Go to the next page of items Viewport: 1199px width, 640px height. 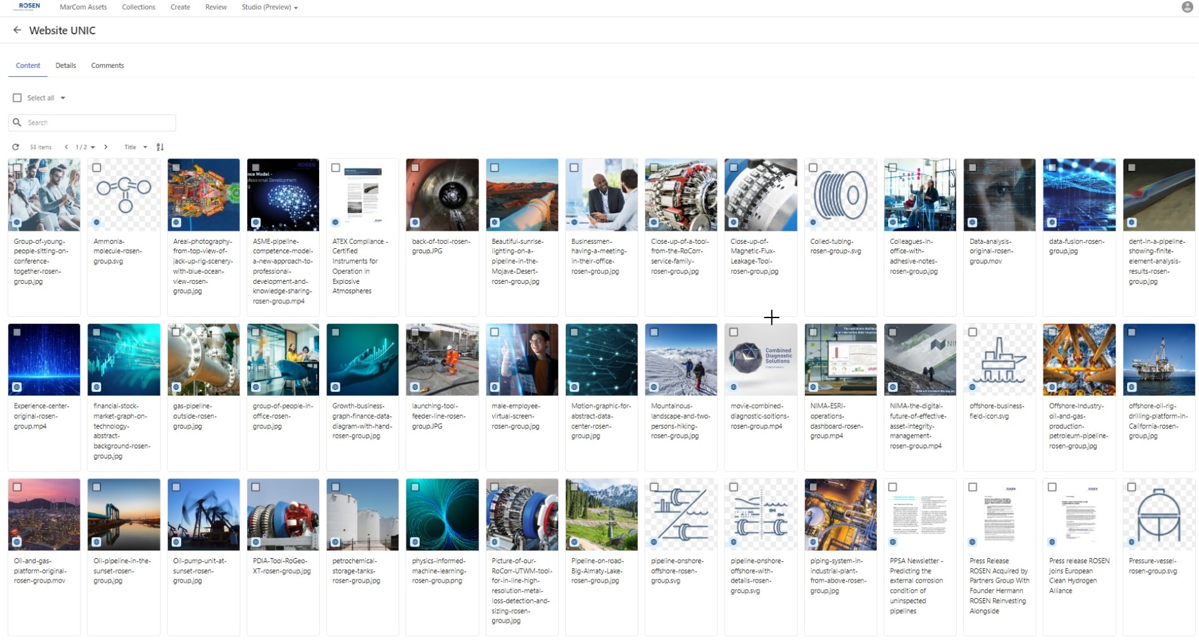(106, 147)
